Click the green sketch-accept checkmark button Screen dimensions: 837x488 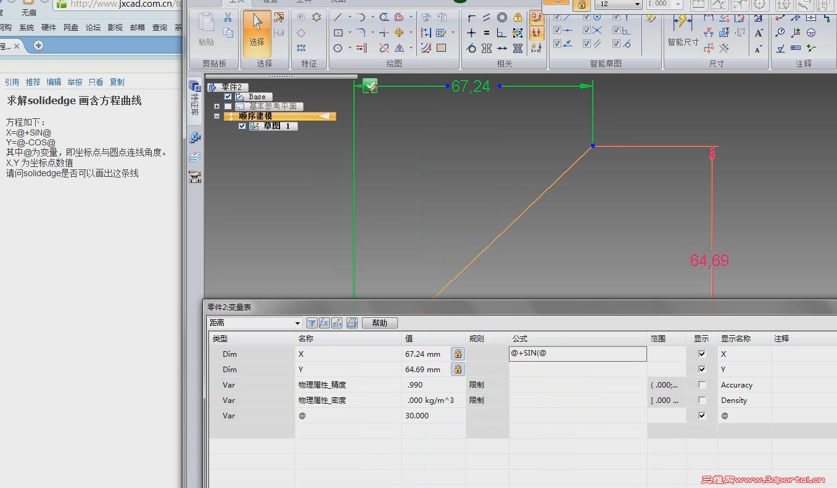pyautogui.click(x=370, y=86)
